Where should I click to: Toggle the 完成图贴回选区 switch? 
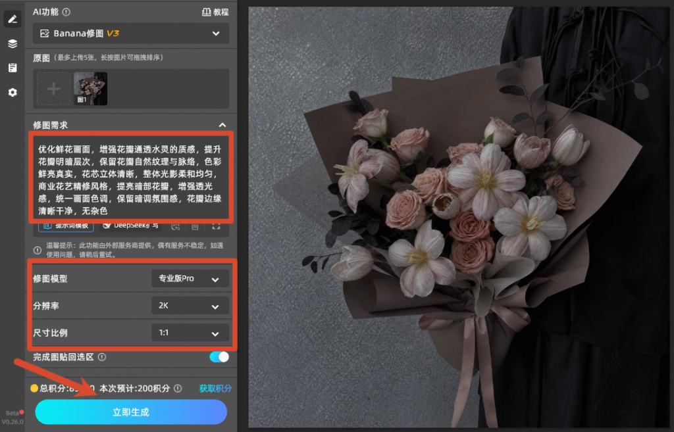[x=219, y=357]
